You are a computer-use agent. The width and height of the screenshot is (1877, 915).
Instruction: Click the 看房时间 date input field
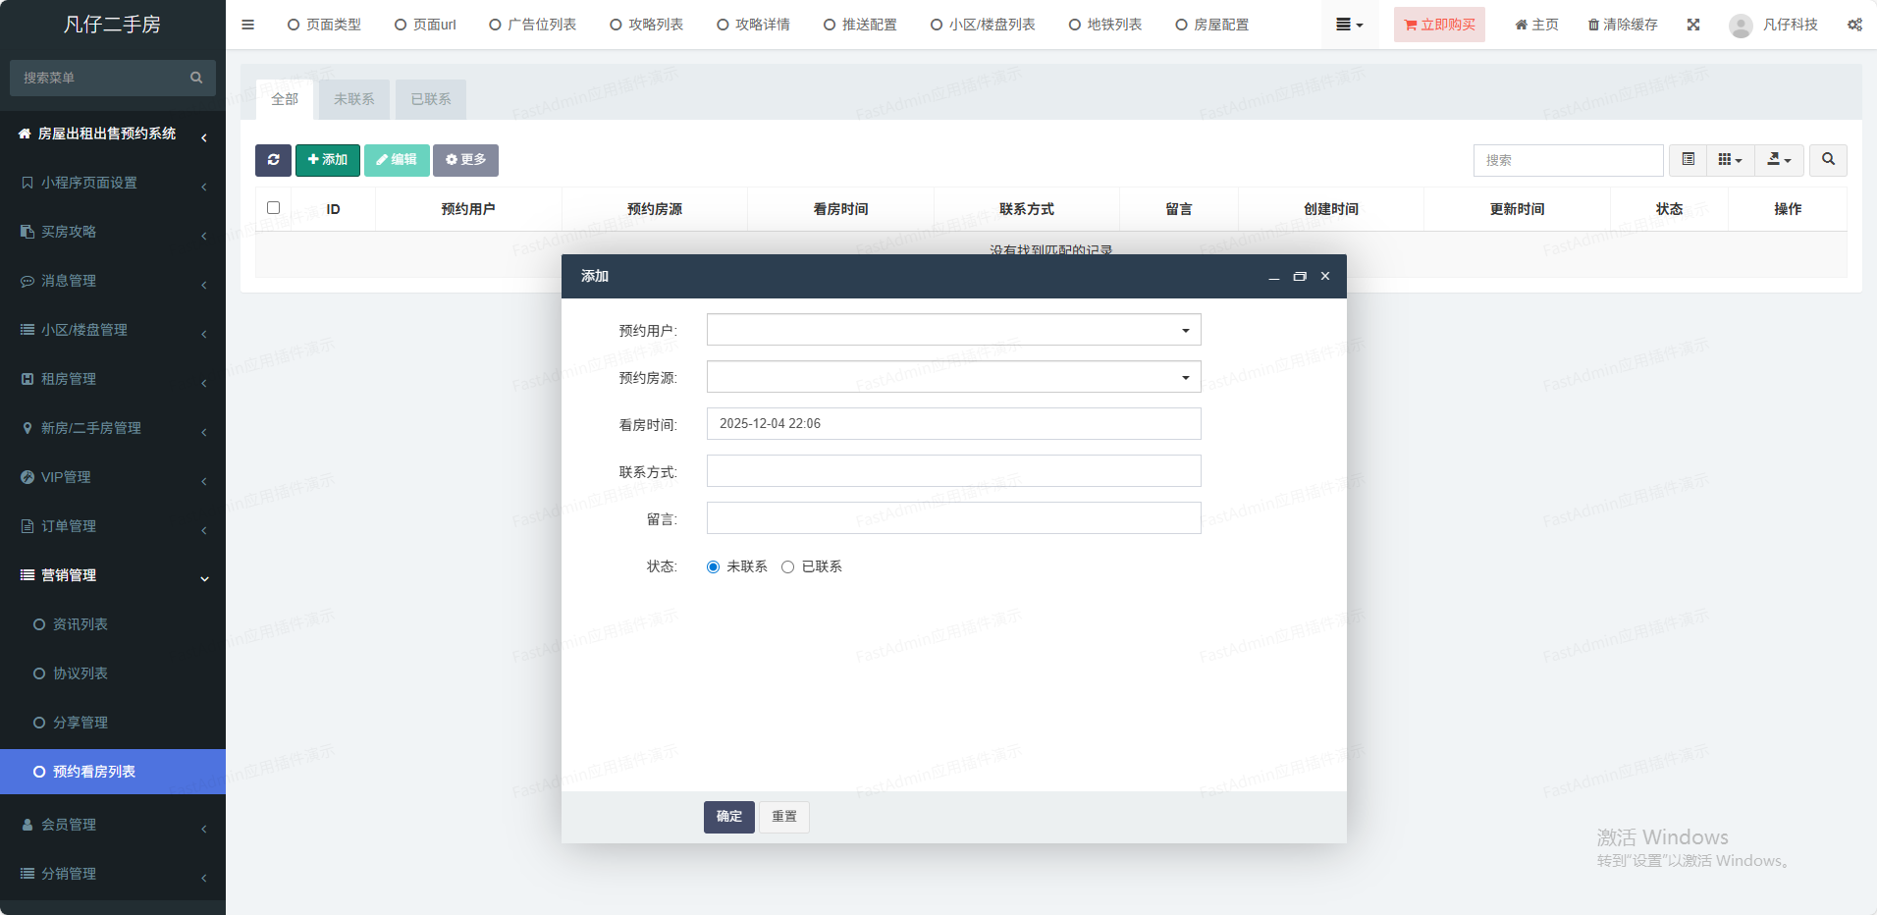coord(953,424)
